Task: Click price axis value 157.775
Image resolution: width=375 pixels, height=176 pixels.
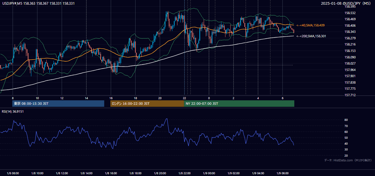Action: [x=350, y=89]
